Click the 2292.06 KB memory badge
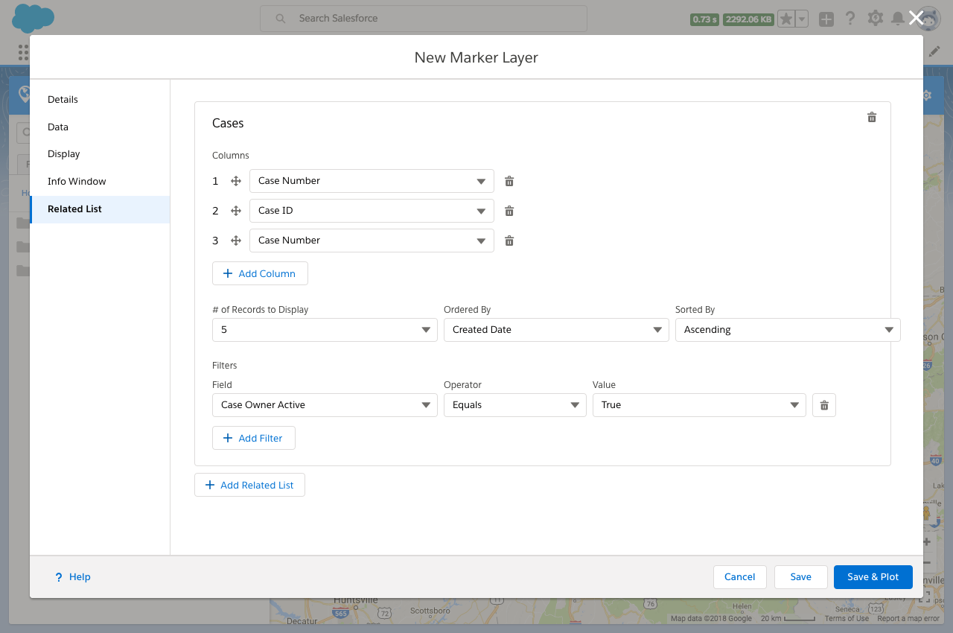Viewport: 953px width, 633px height. click(x=749, y=19)
